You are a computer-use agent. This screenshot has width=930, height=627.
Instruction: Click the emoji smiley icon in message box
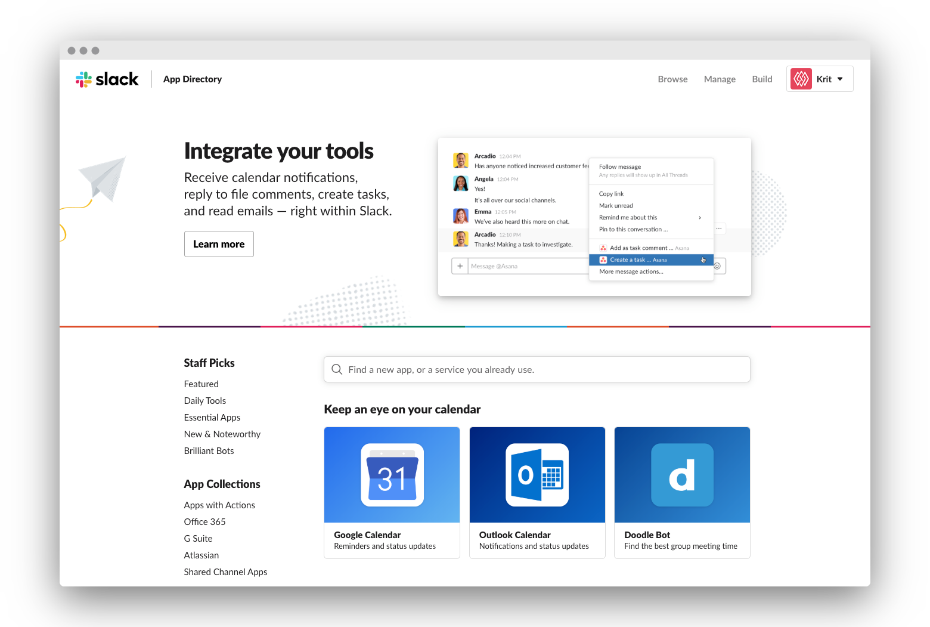pyautogui.click(x=717, y=266)
